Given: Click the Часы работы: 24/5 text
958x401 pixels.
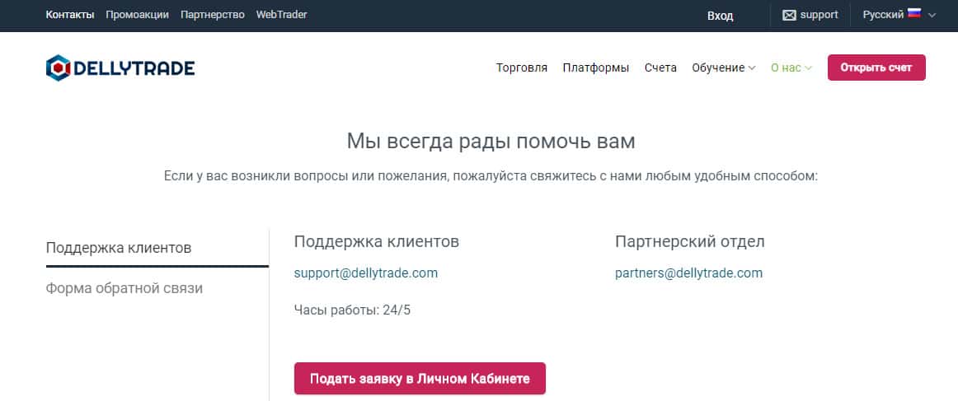Looking at the screenshot, I should [x=352, y=310].
